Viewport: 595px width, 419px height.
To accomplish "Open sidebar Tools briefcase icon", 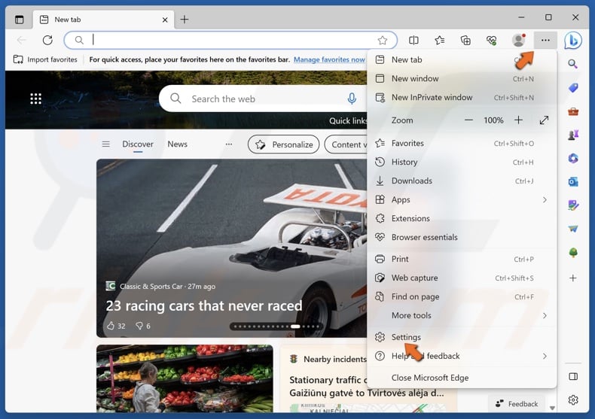I will click(x=573, y=112).
